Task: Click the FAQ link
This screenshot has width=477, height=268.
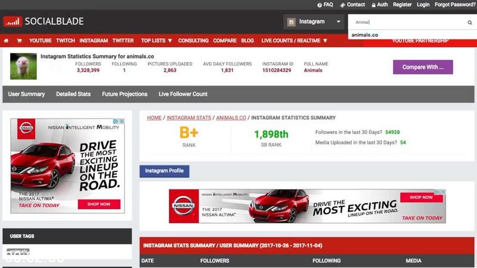Action: point(329,5)
